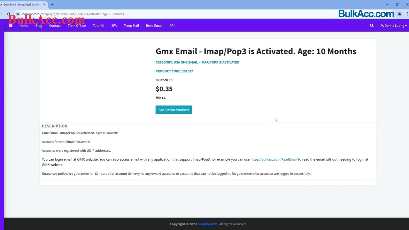
Task: Open Term Of Use page
Action: pos(77,26)
